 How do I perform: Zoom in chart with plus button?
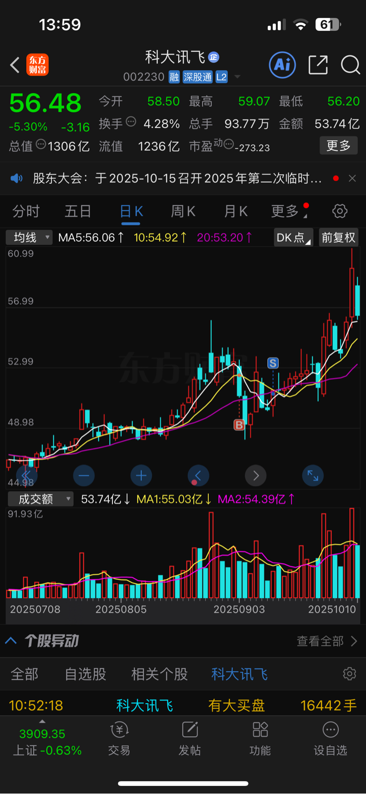tap(141, 476)
